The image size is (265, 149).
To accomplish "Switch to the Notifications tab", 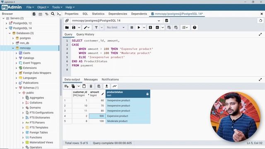I will pyautogui.click(x=110, y=79).
